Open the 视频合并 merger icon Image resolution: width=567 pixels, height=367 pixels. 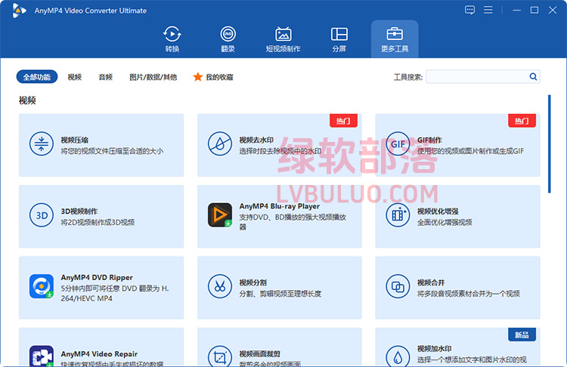pyautogui.click(x=398, y=286)
